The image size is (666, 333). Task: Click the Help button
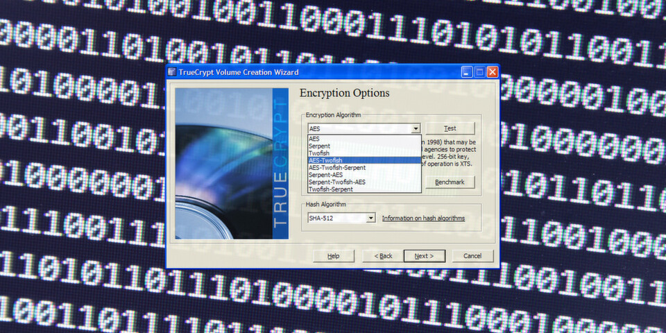[x=334, y=256]
